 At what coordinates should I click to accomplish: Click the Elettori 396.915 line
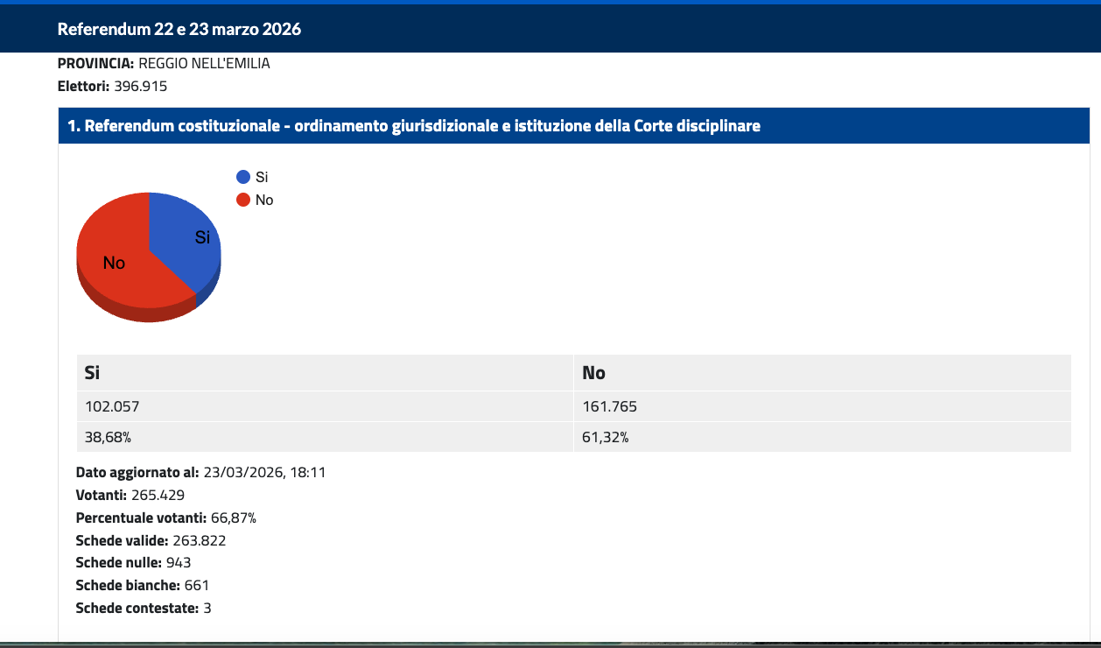pyautogui.click(x=112, y=86)
